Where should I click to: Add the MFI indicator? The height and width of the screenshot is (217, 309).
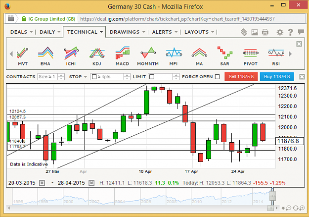click(174, 56)
